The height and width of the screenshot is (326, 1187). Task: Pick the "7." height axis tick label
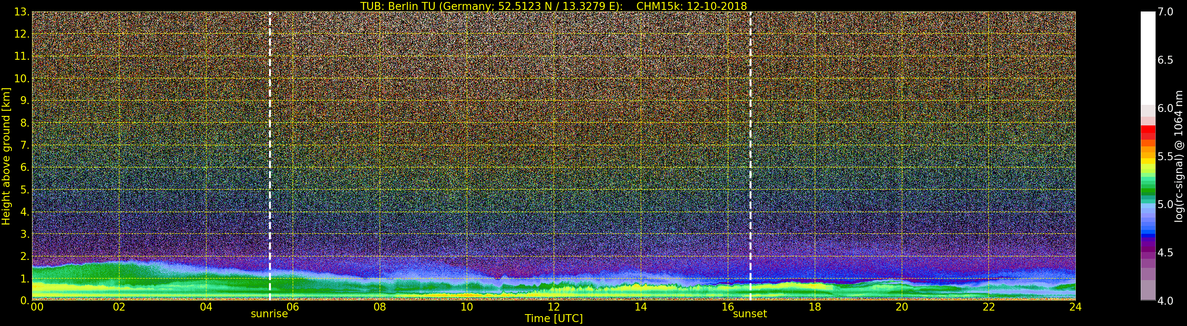pos(25,145)
